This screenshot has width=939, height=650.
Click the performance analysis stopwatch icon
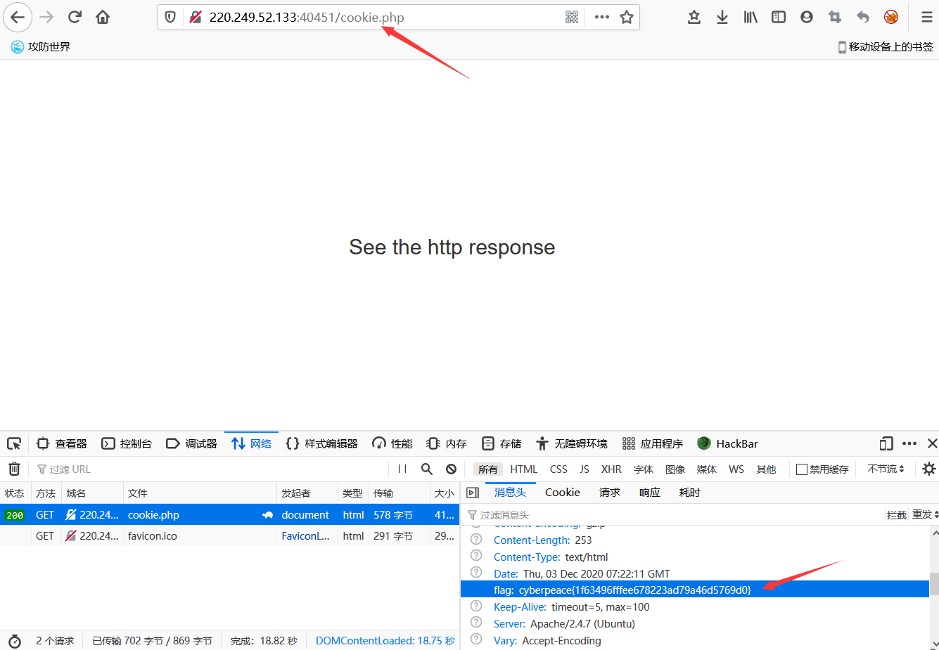click(14, 641)
